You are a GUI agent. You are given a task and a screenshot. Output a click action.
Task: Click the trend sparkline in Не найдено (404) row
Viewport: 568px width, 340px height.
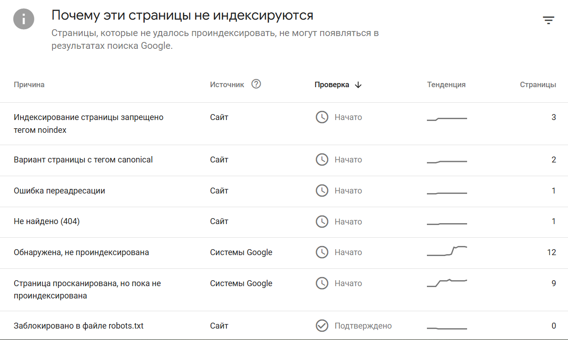(447, 224)
